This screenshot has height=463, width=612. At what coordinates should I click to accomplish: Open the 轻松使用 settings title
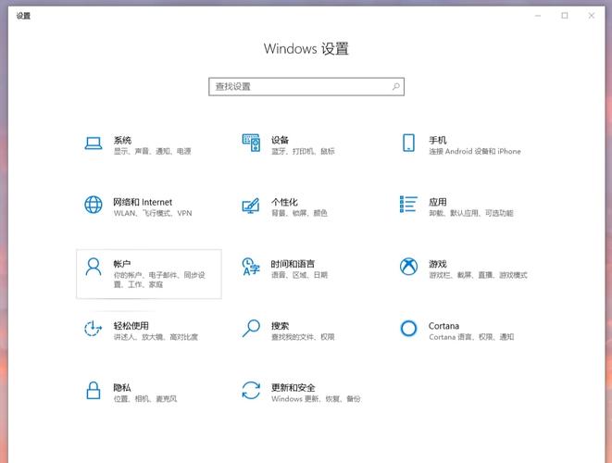click(131, 326)
